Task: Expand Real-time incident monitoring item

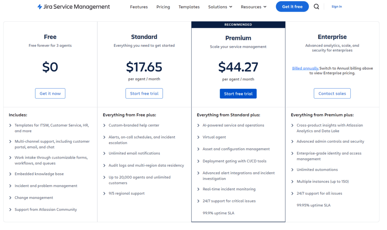Action: coord(226,189)
